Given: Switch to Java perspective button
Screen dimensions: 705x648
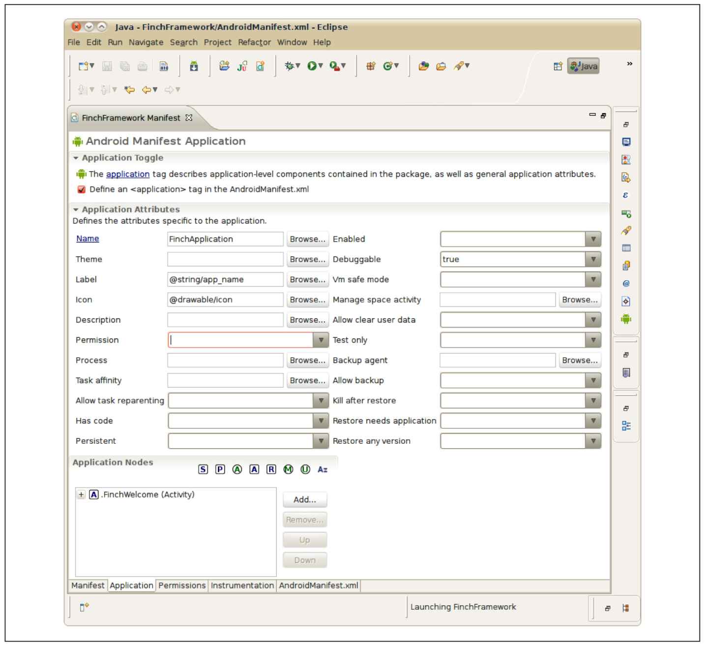Looking at the screenshot, I should (x=584, y=66).
